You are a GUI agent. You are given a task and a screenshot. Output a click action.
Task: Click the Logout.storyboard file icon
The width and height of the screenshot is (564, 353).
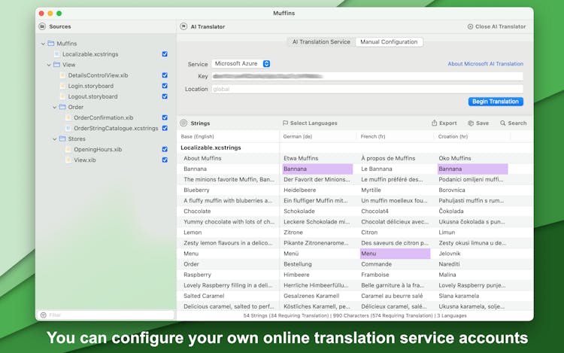click(62, 96)
